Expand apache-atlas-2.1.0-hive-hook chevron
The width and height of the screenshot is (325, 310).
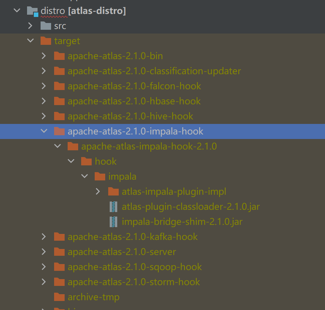[44, 116]
